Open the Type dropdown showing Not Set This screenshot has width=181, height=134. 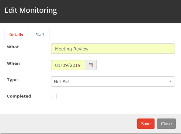pos(113,81)
